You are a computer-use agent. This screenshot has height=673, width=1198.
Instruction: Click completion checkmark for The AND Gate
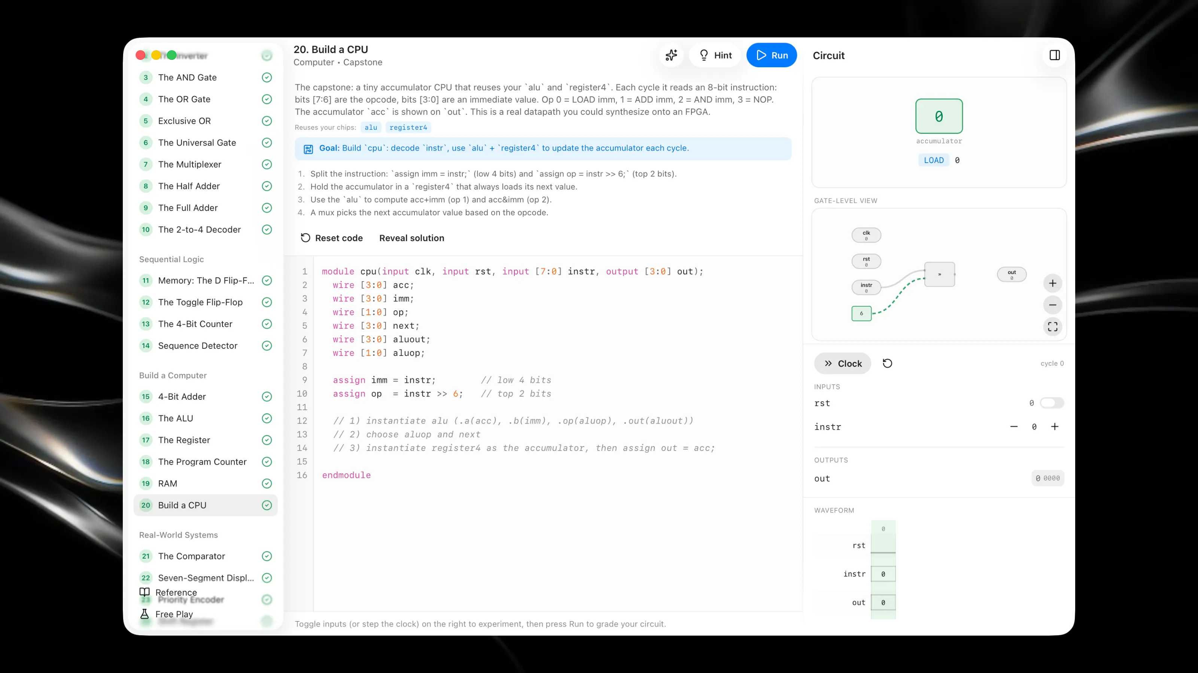[267, 77]
